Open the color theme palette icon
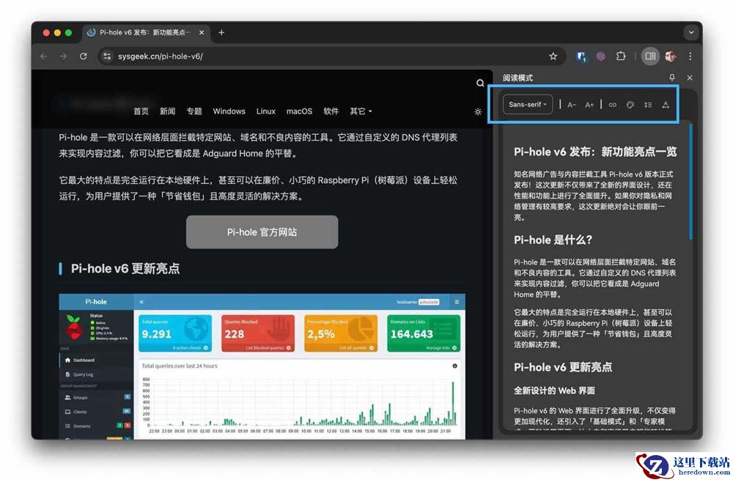The image size is (733, 480). (x=630, y=105)
